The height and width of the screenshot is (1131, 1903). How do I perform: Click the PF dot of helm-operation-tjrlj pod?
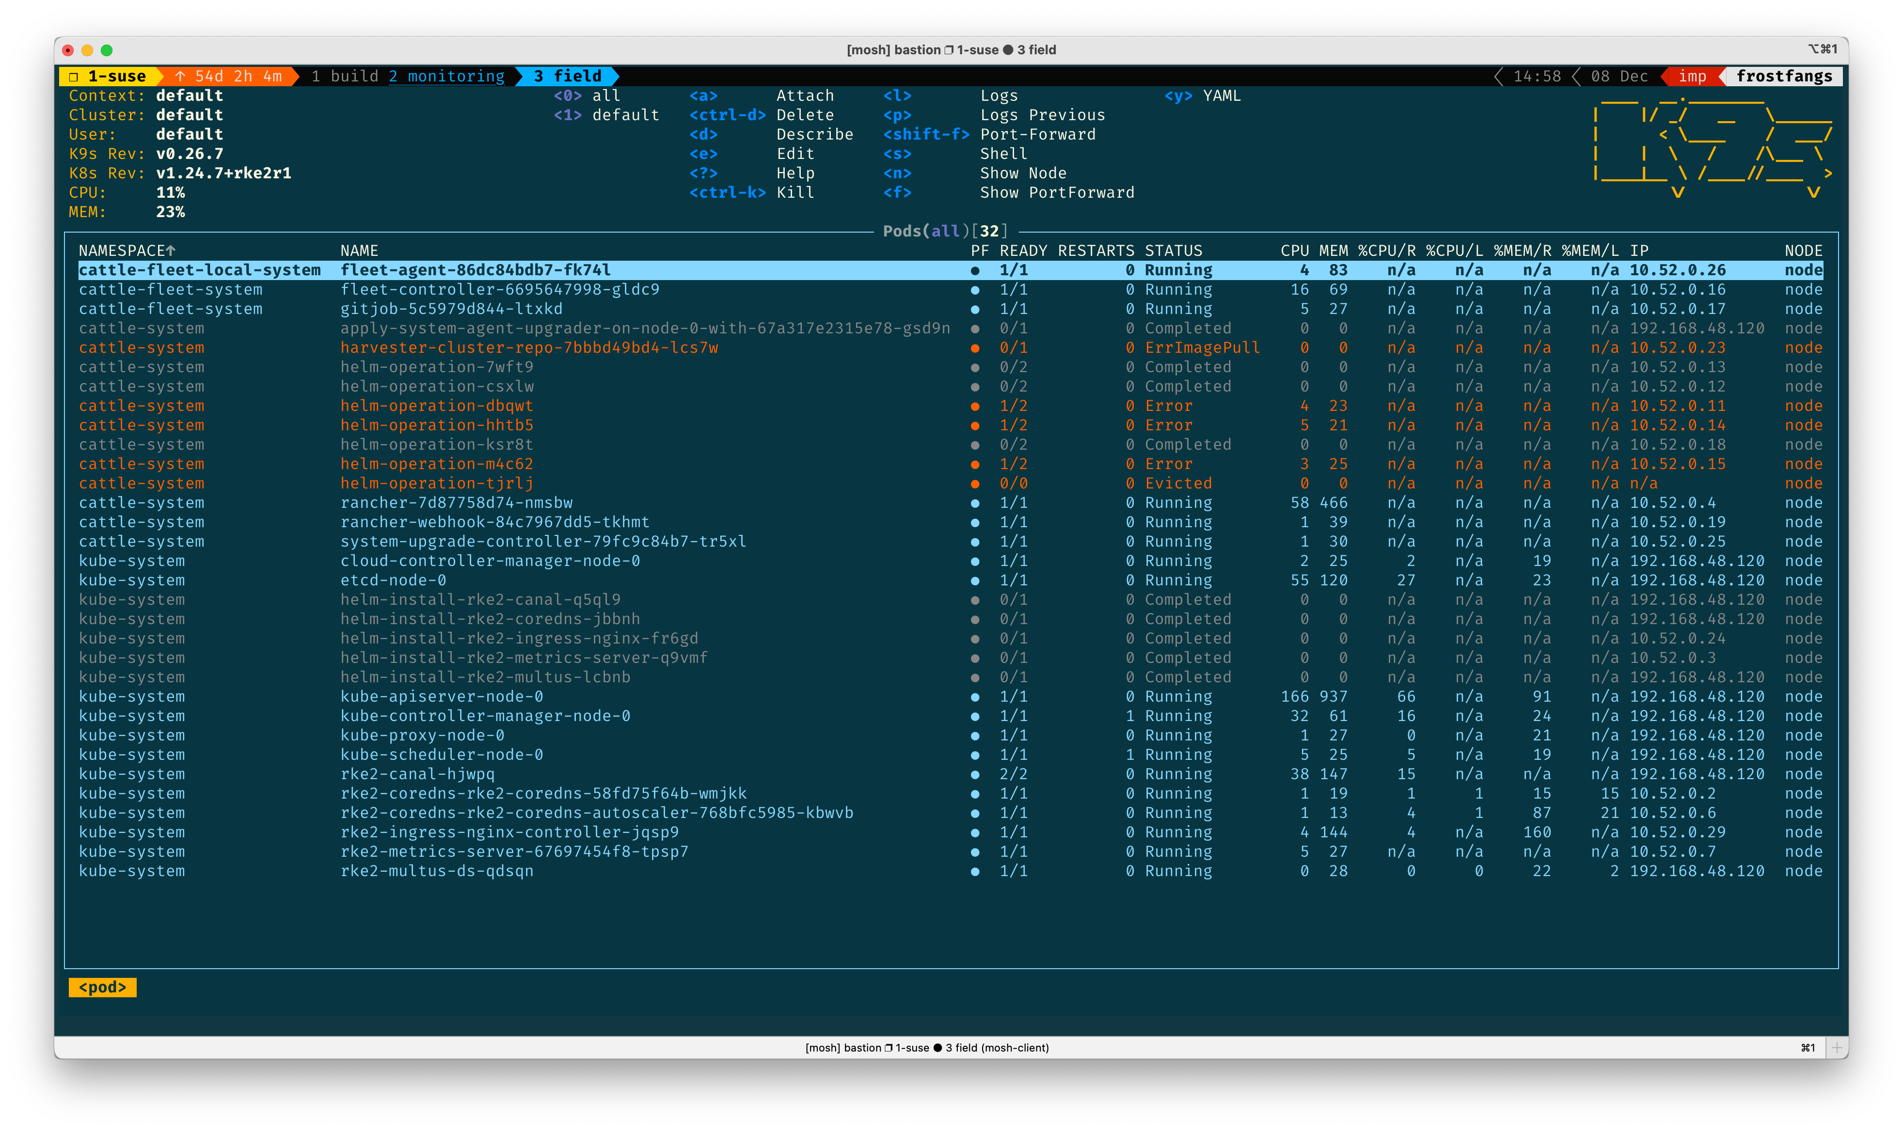(975, 484)
